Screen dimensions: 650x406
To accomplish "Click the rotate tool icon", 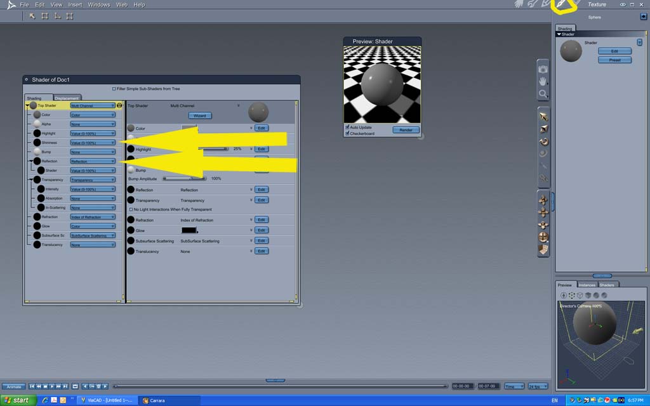I will (x=543, y=141).
